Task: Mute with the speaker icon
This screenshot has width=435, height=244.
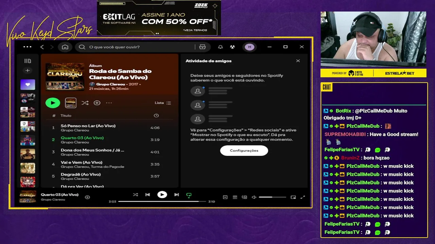Action: coord(254,197)
